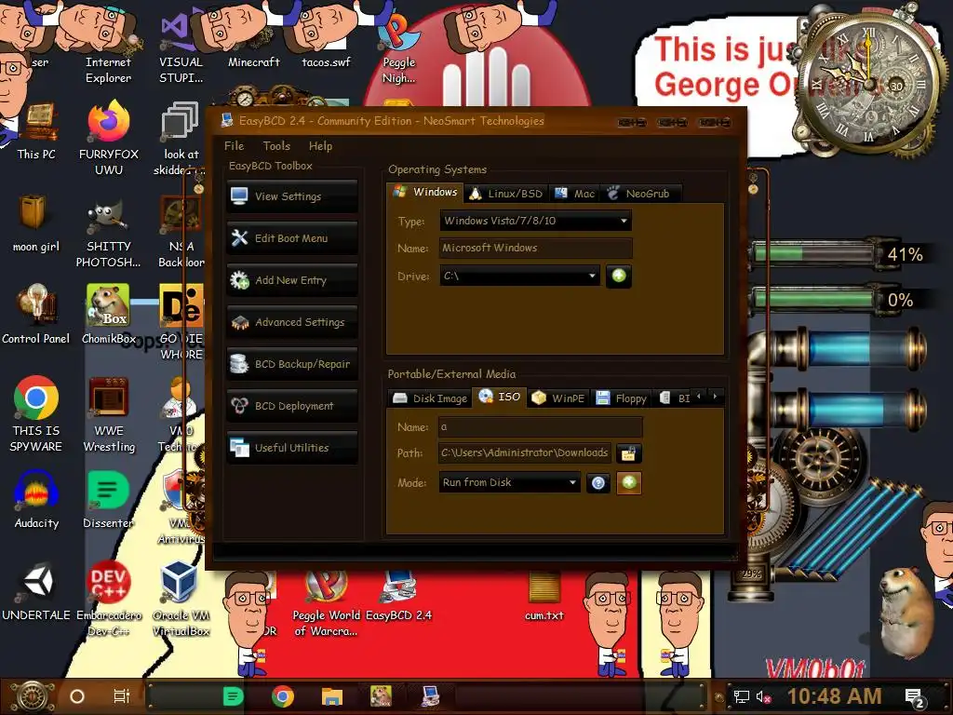Image resolution: width=953 pixels, height=715 pixels.
Task: Click the cum.txt desktop file
Action: tap(544, 596)
